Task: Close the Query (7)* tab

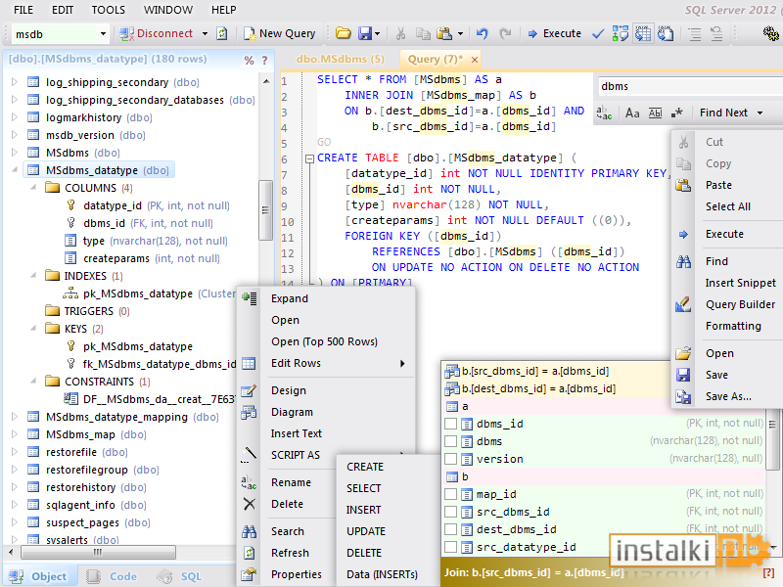Action: [x=475, y=60]
